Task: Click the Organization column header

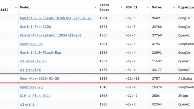Action: (186, 7)
